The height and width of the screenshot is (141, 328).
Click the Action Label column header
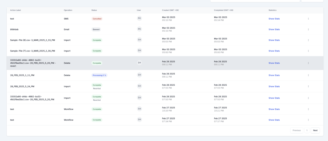[15, 10]
